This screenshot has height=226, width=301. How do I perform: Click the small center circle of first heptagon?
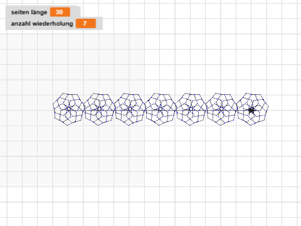68,109
